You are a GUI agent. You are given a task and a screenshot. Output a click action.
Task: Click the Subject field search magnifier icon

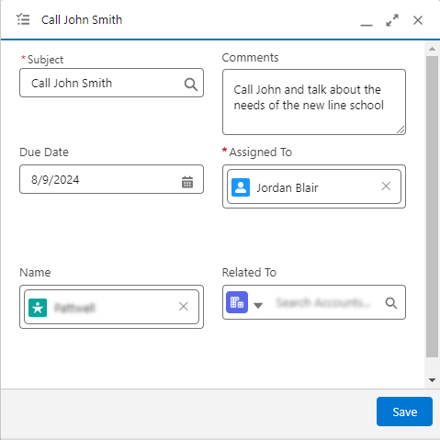(x=191, y=84)
